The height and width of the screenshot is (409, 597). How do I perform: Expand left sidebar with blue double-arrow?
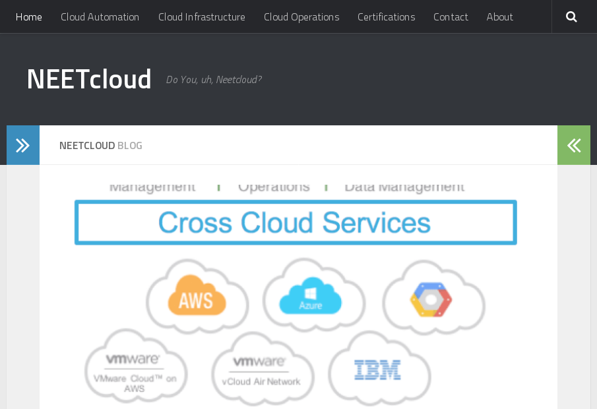coord(23,145)
